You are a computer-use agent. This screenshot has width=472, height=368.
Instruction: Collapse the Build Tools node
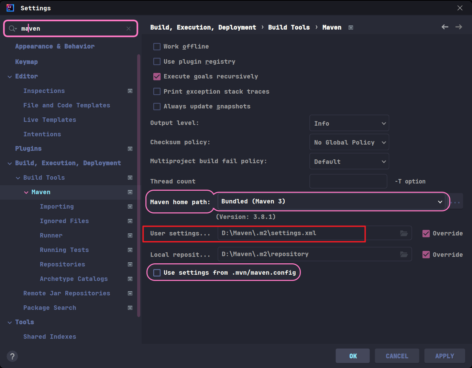pos(18,178)
